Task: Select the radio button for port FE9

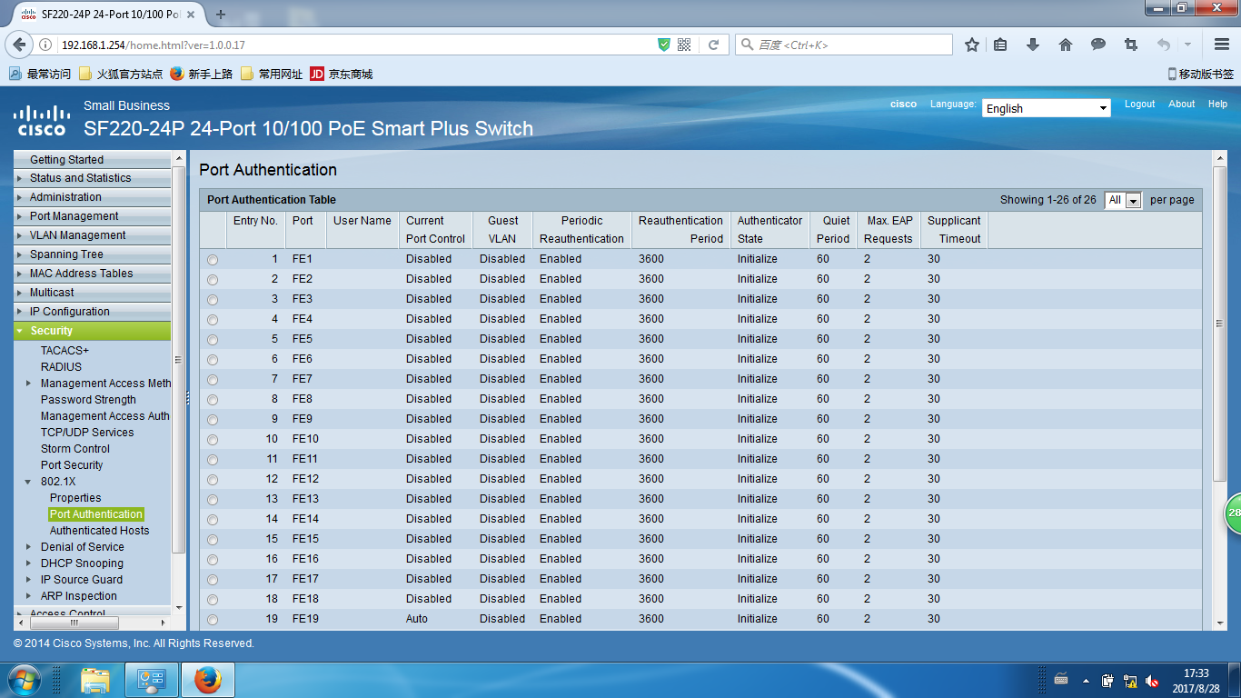Action: [x=213, y=420]
